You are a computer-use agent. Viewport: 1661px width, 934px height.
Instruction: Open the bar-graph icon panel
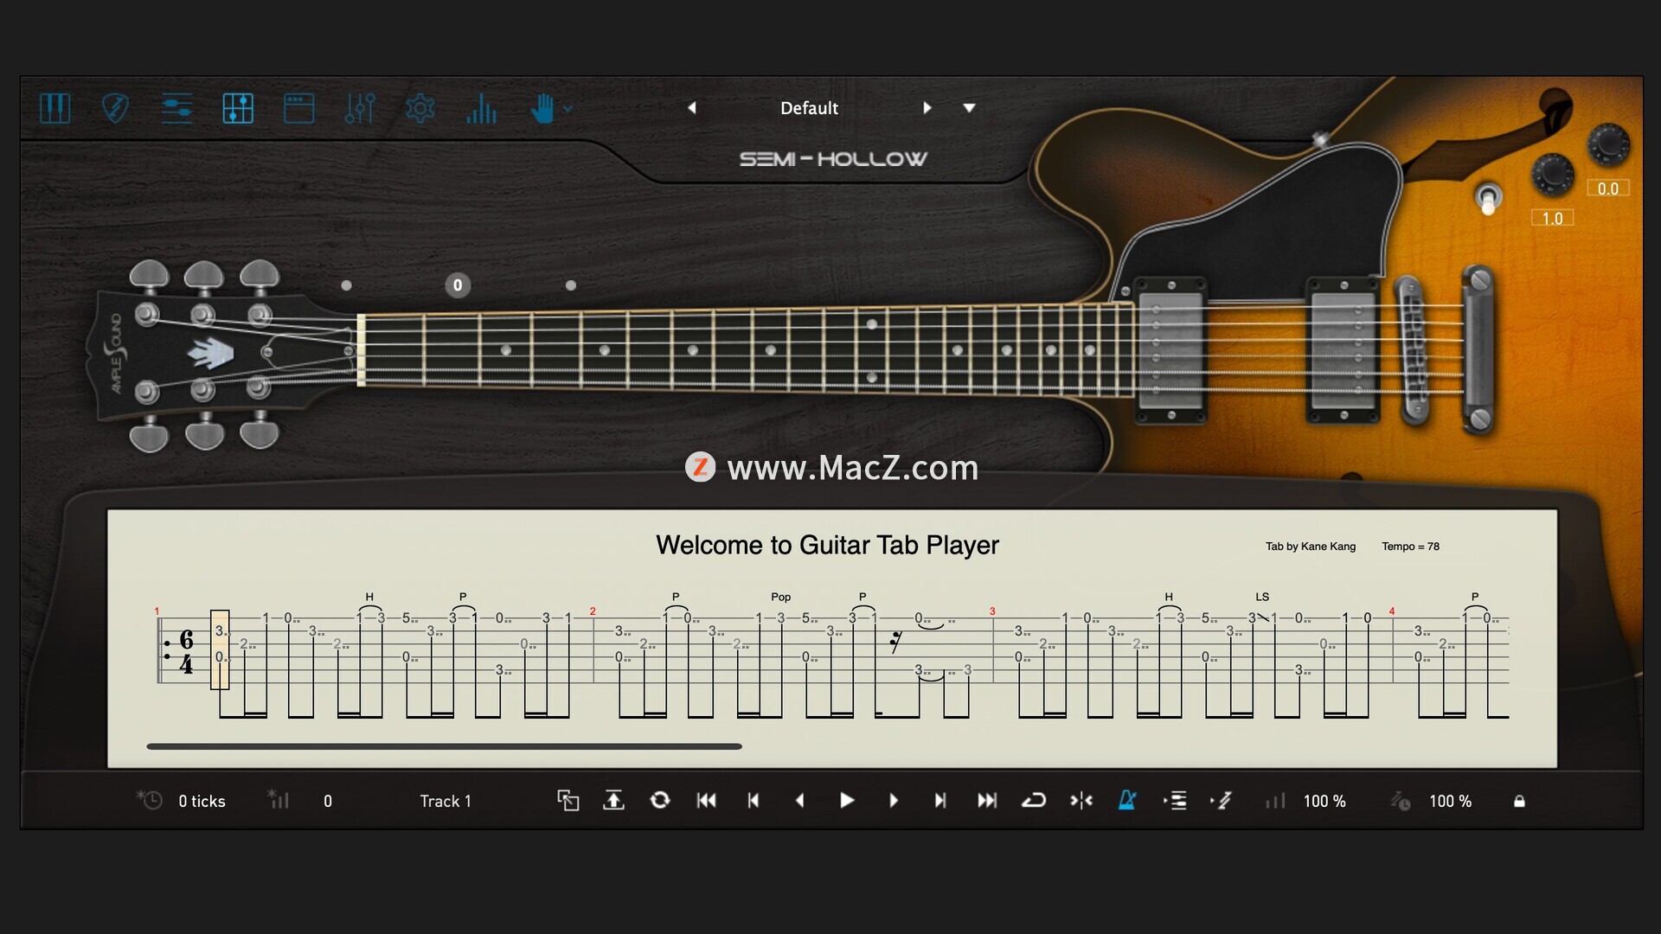(481, 108)
